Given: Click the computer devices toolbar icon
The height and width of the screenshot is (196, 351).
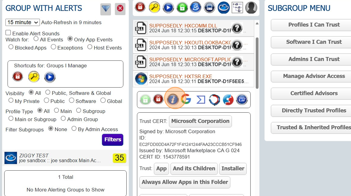Looking at the screenshot, I should click(x=209, y=8).
